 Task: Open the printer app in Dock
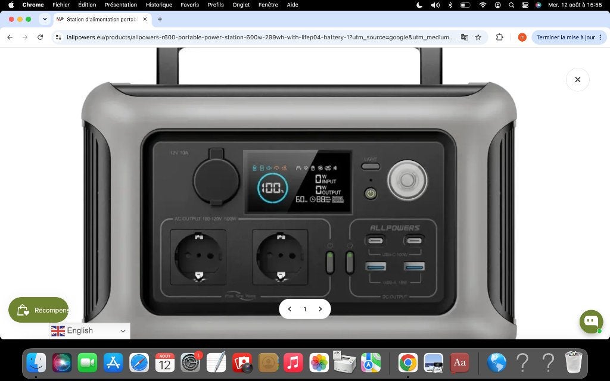345,361
